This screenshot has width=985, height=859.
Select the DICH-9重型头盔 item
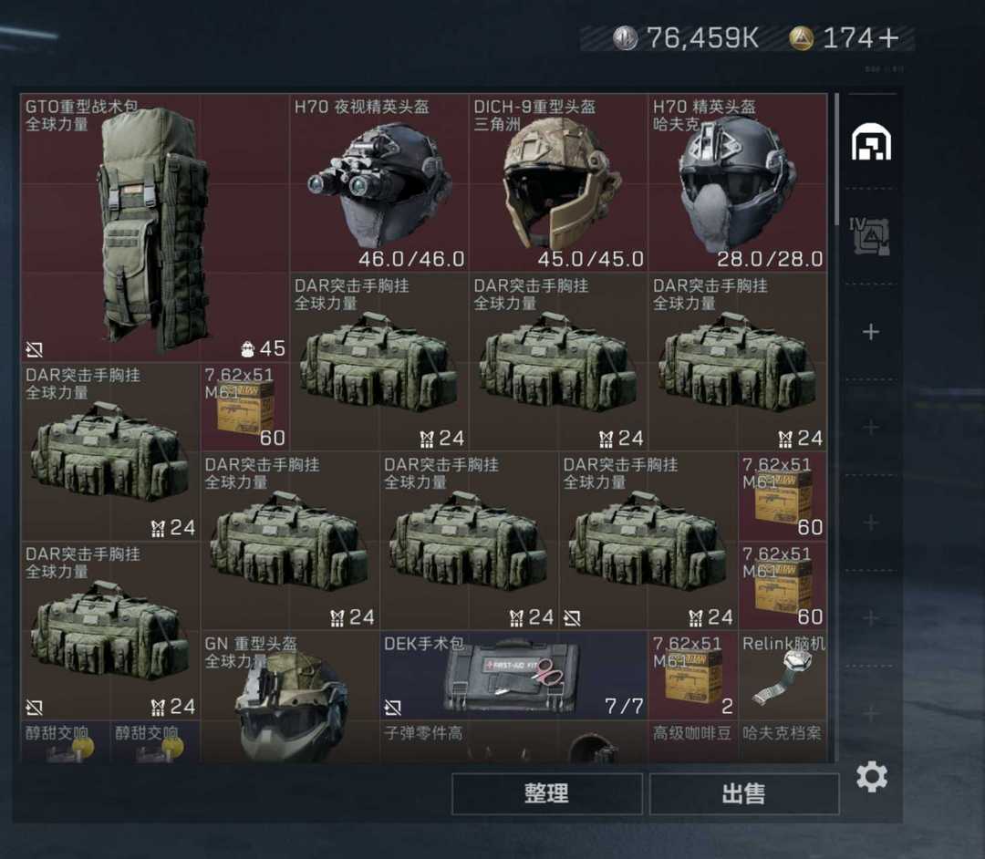[558, 182]
